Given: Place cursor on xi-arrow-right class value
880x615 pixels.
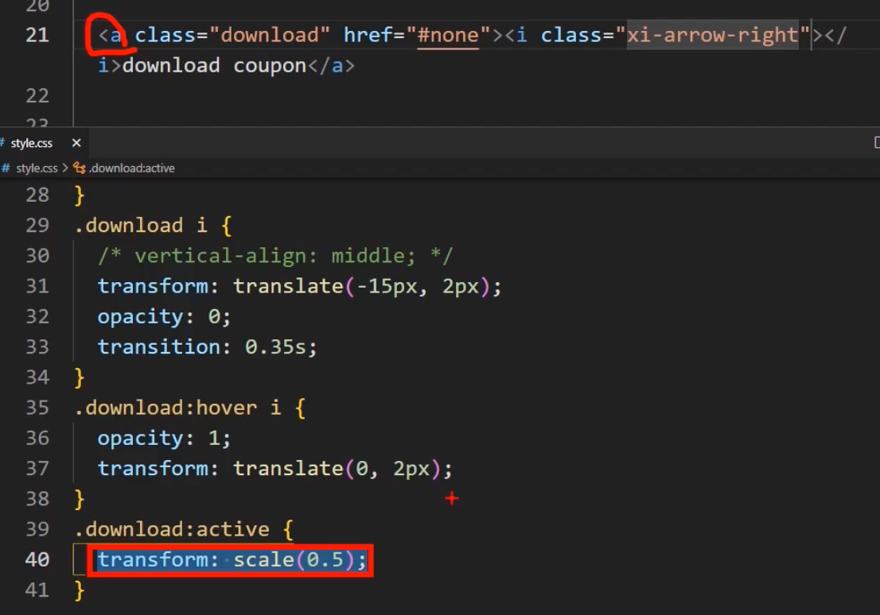Looking at the screenshot, I should (x=713, y=35).
